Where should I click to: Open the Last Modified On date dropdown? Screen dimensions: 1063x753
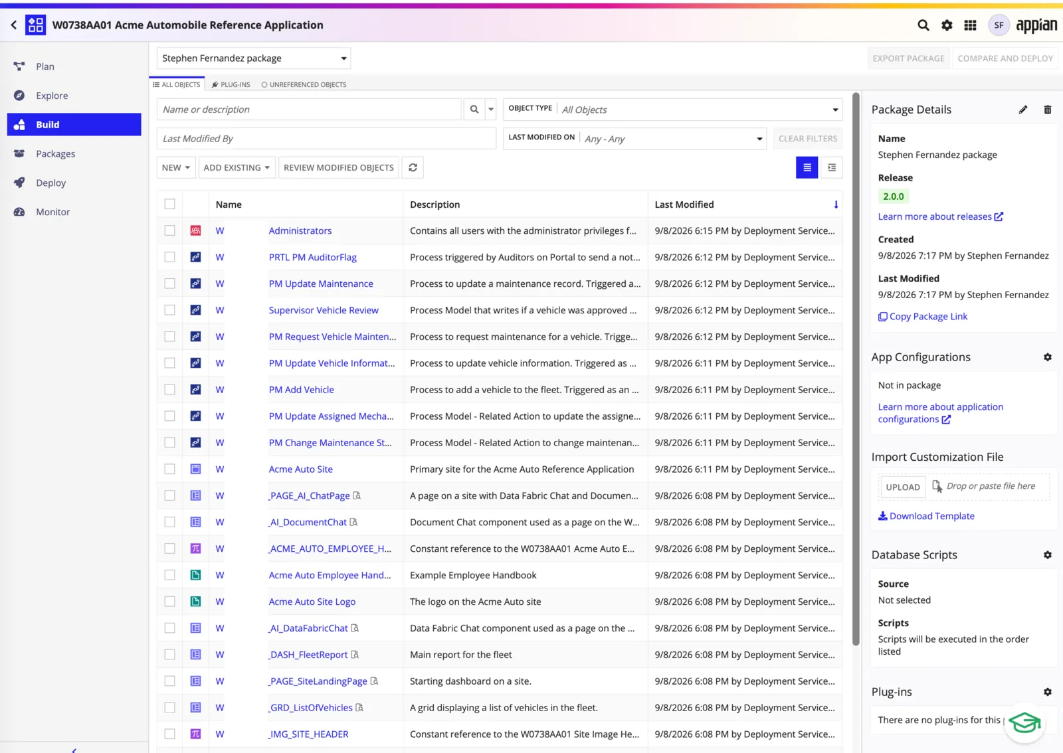coord(635,138)
